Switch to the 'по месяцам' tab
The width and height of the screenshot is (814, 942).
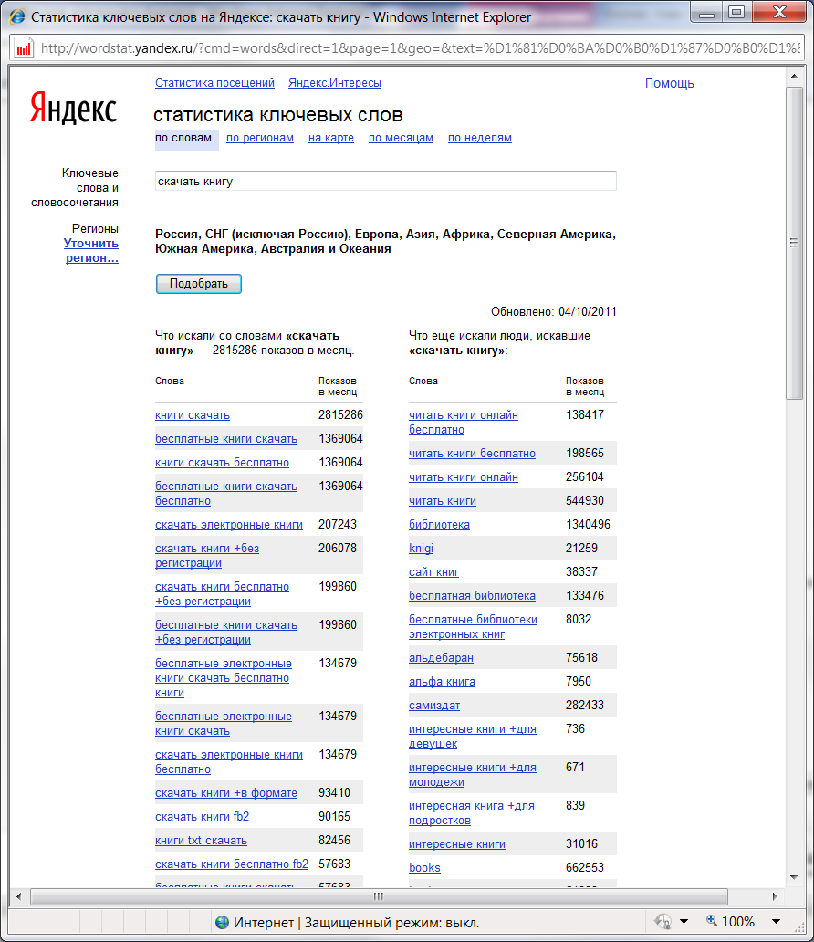click(x=401, y=138)
